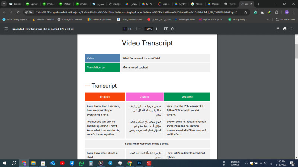Open Photoshop from the taskbar
The image size is (298, 167).
[139, 163]
